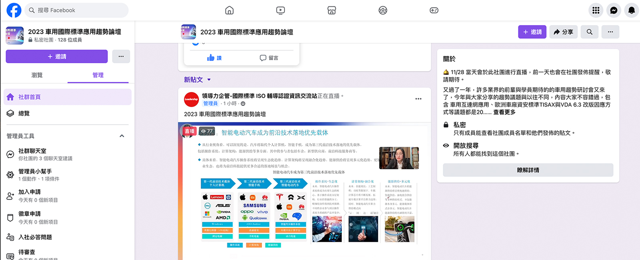Open the 新貼文 sort dropdown
640x260 pixels.
click(x=197, y=80)
